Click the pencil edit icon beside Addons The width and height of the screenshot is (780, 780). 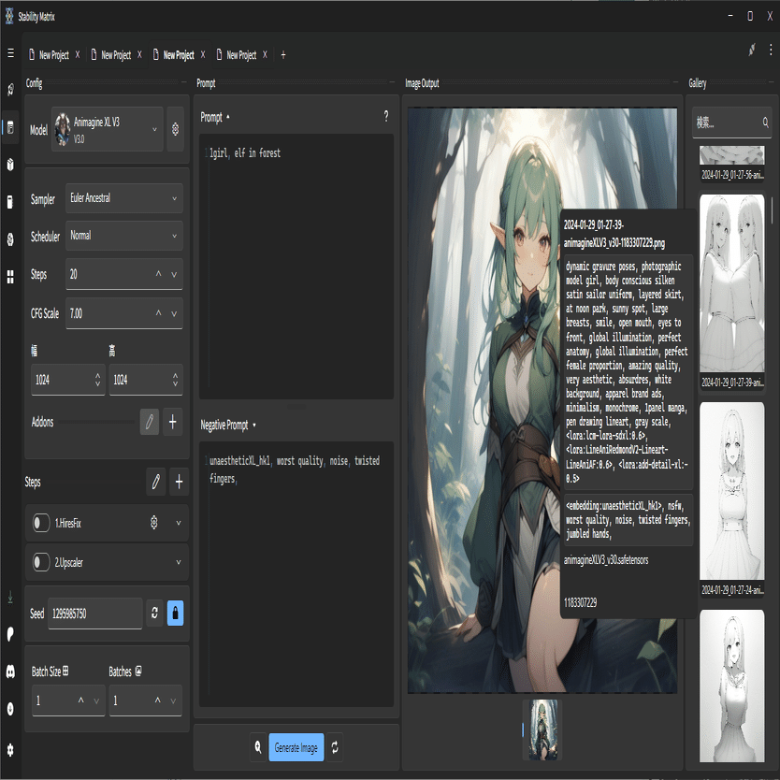tap(149, 422)
